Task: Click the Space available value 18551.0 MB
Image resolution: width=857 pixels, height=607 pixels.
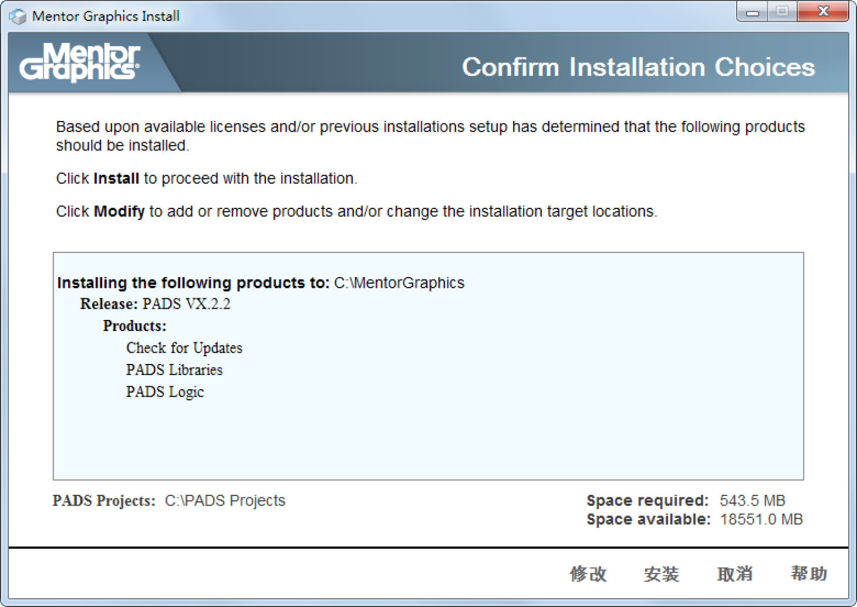Action: (x=761, y=520)
